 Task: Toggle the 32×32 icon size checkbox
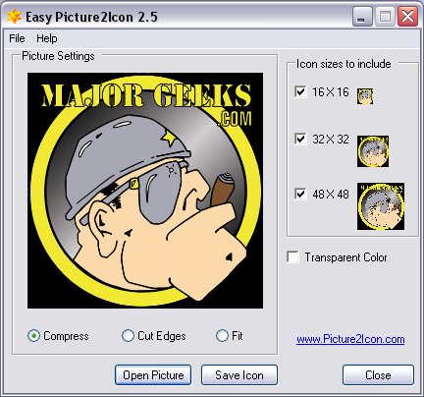point(300,140)
